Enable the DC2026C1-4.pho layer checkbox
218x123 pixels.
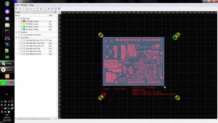coord(21,29)
